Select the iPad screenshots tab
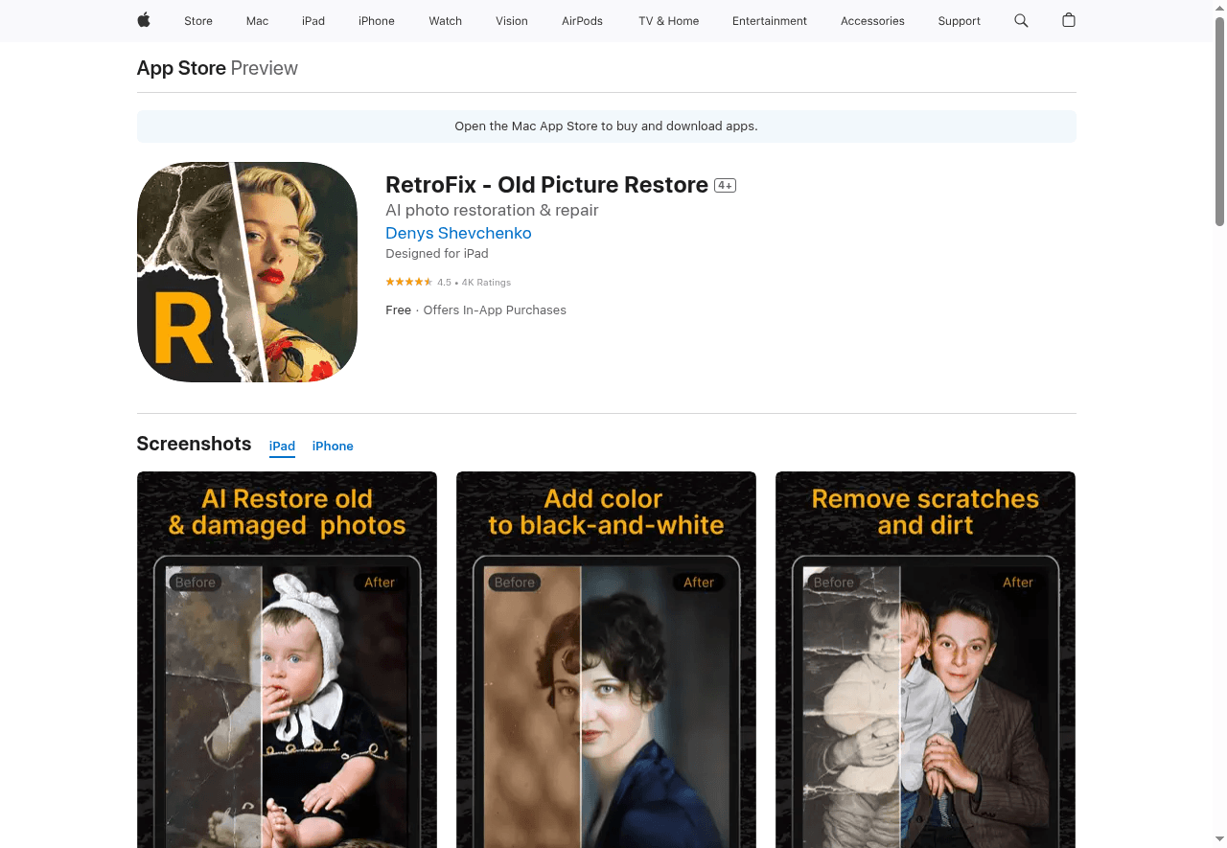 pyautogui.click(x=282, y=446)
